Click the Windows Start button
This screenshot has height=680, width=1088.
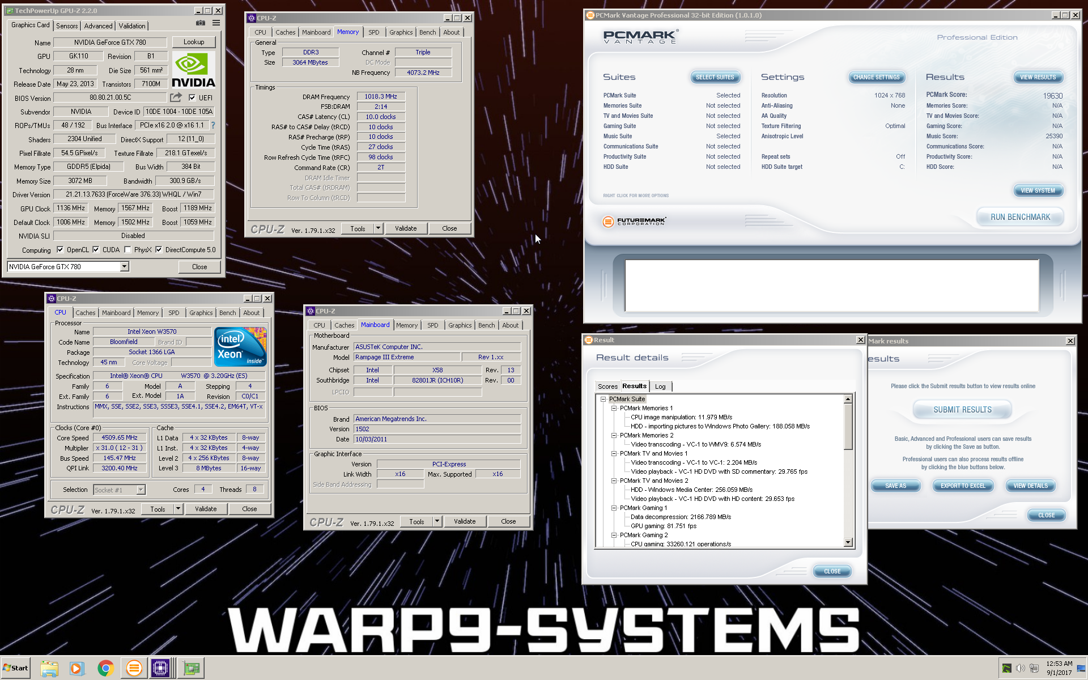16,668
